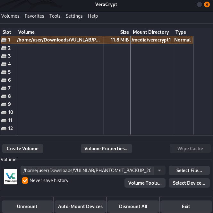Click the drive icon for slot 7
The height and width of the screenshot is (213, 213).
click(x=4, y=88)
